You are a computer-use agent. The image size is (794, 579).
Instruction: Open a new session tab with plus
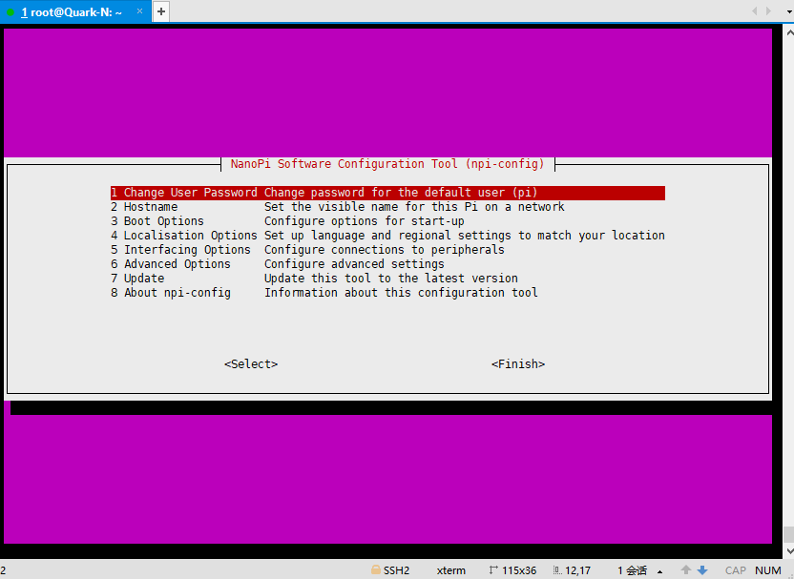click(x=161, y=11)
